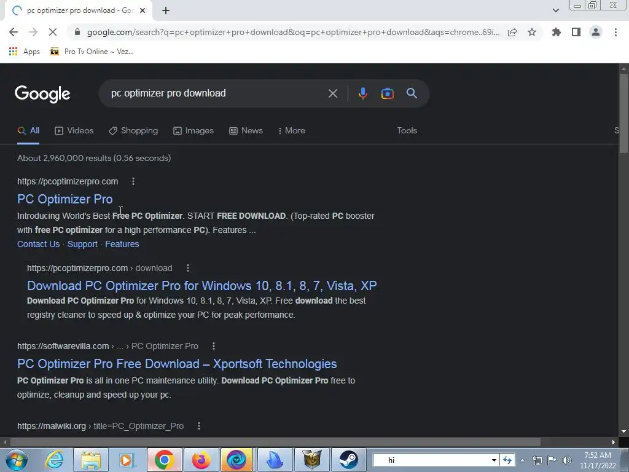Click the magnifier search button
Viewport: 629px width, 472px height.
[x=412, y=93]
